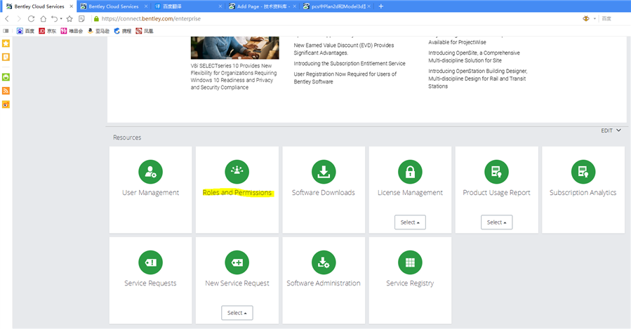
Task: Click the orange RSS feed sidebar icon
Action: [x=6, y=90]
